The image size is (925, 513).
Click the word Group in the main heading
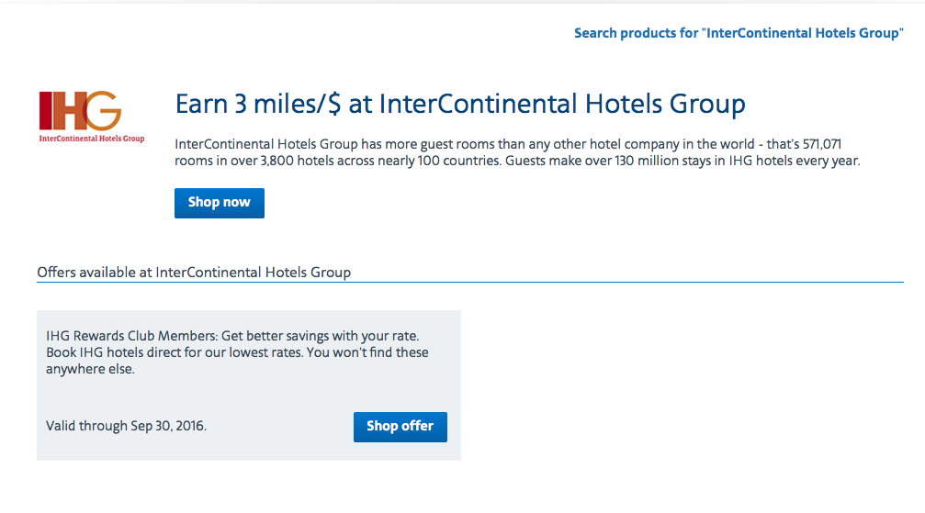(707, 105)
